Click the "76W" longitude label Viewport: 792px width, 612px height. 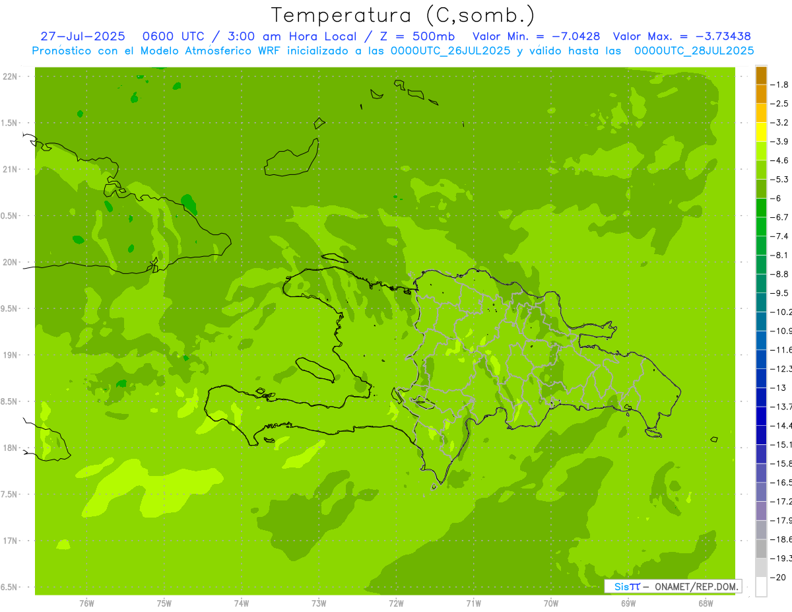point(86,603)
